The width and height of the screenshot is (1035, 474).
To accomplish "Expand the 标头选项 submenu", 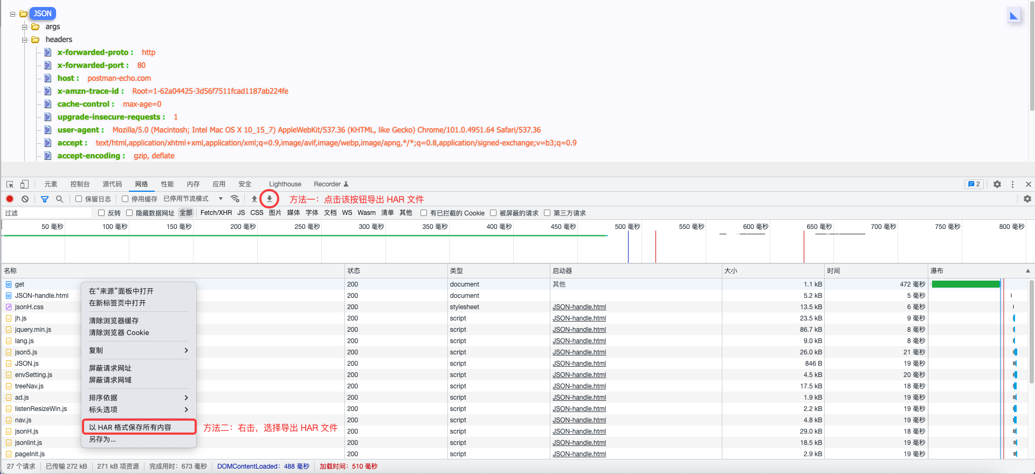I will (139, 409).
